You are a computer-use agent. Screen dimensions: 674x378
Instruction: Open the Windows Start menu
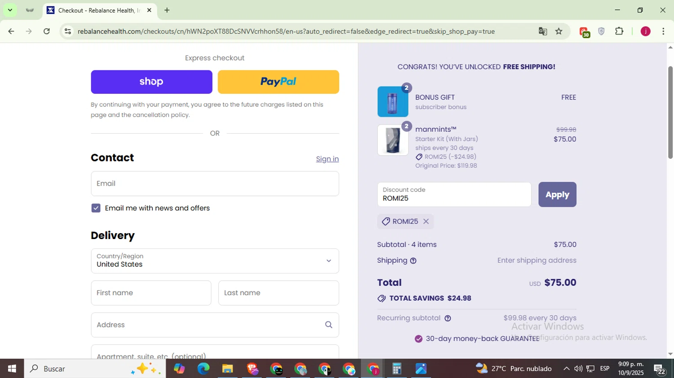[x=12, y=369]
